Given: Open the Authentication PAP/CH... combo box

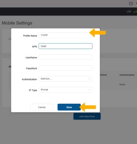Looking at the screenshot, I should (x=66, y=79).
